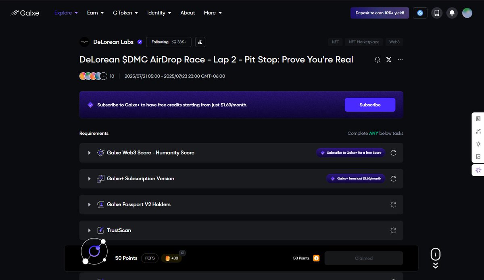The image size is (484, 280).
Task: Open notifications bell
Action: coord(452,13)
